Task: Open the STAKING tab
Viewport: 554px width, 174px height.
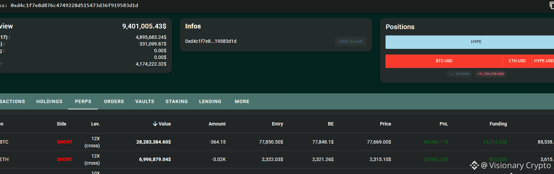Action: pyautogui.click(x=177, y=101)
